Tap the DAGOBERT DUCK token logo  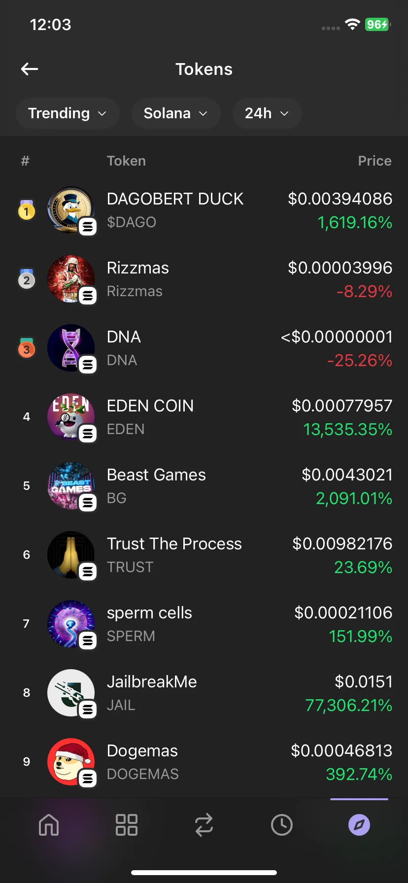click(71, 210)
